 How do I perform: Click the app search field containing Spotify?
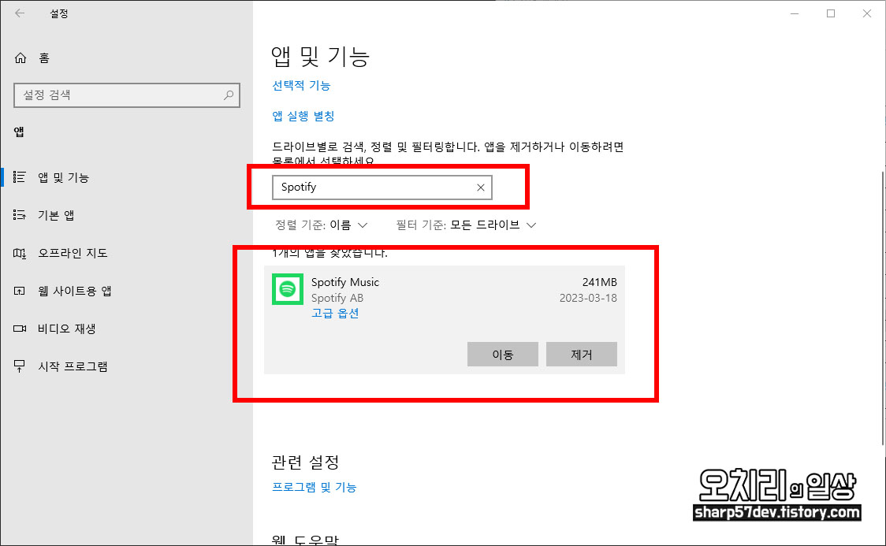(x=382, y=188)
